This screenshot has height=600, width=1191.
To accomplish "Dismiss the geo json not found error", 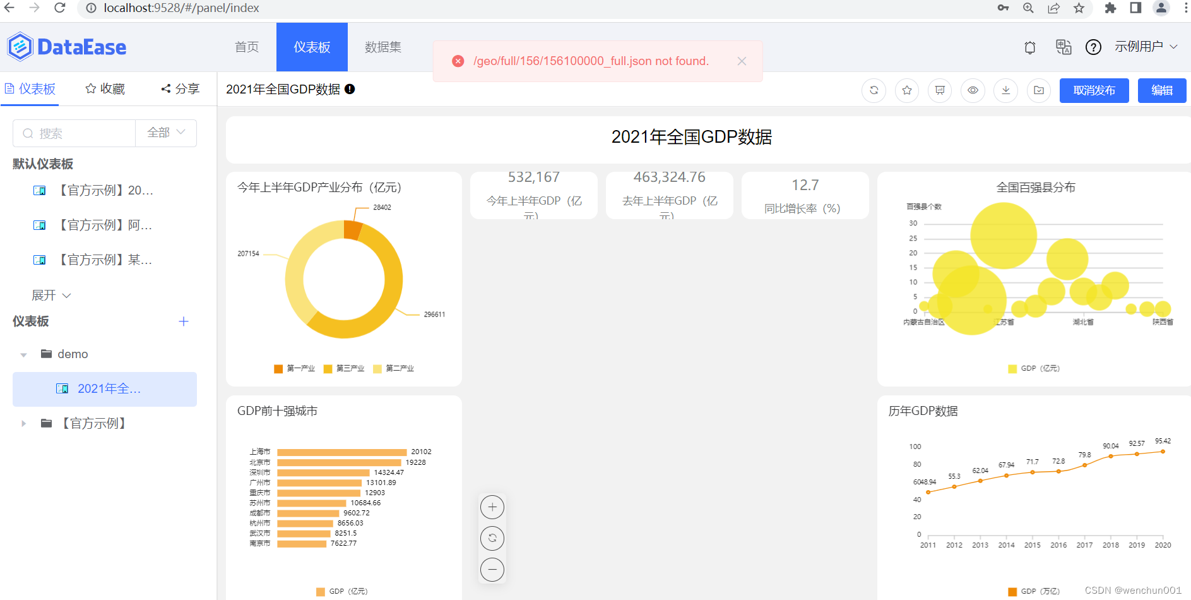I will (742, 61).
